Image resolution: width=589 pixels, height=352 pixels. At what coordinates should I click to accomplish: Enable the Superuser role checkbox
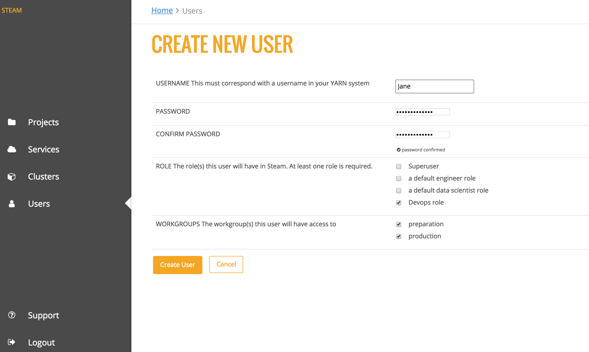click(x=398, y=166)
